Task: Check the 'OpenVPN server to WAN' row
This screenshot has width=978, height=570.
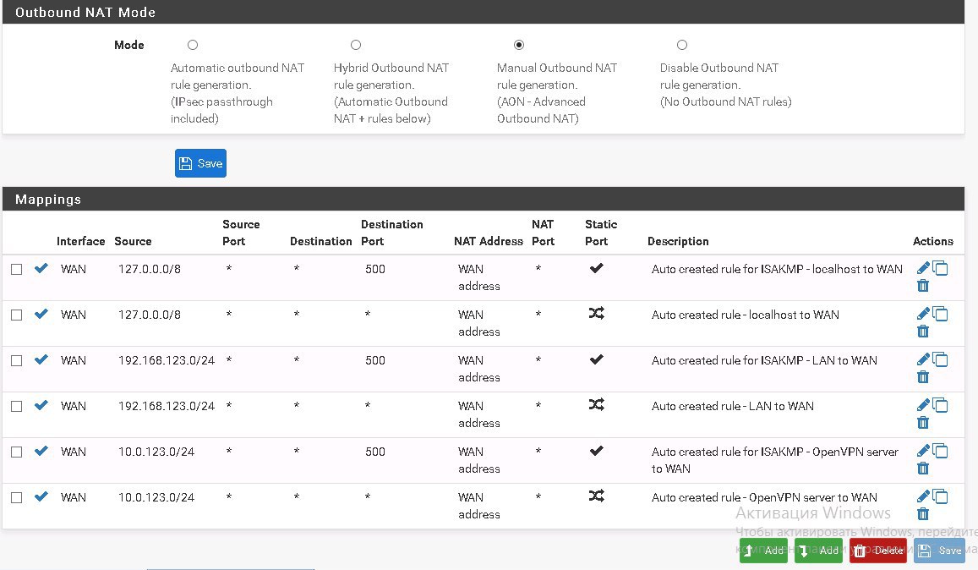Action: (17, 497)
